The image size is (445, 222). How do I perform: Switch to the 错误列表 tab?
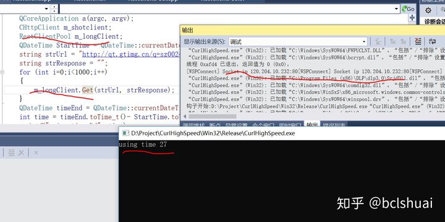[334, 125]
